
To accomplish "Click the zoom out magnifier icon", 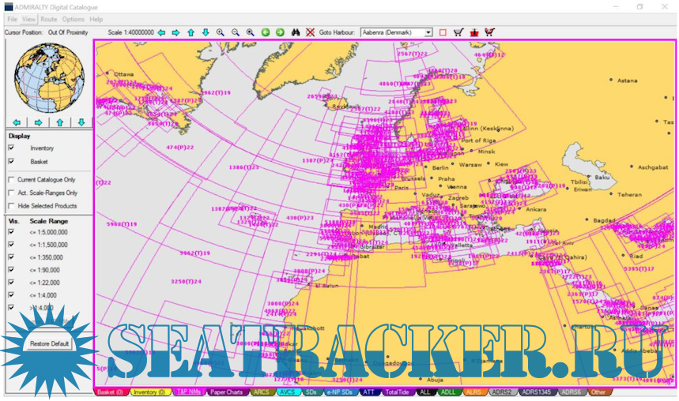I will (x=235, y=32).
